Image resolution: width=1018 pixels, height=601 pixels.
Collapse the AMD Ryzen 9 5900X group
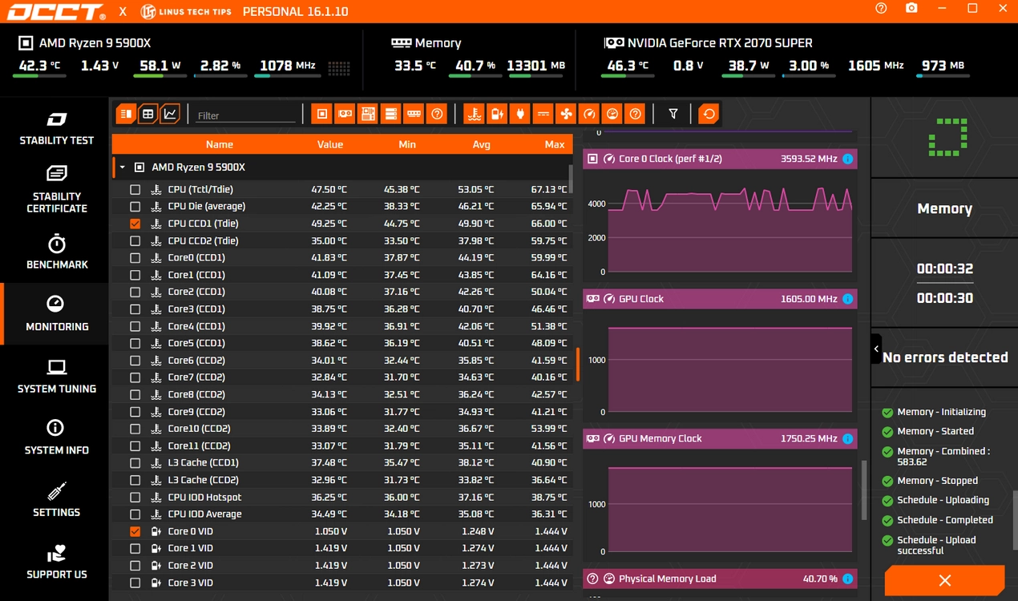123,167
